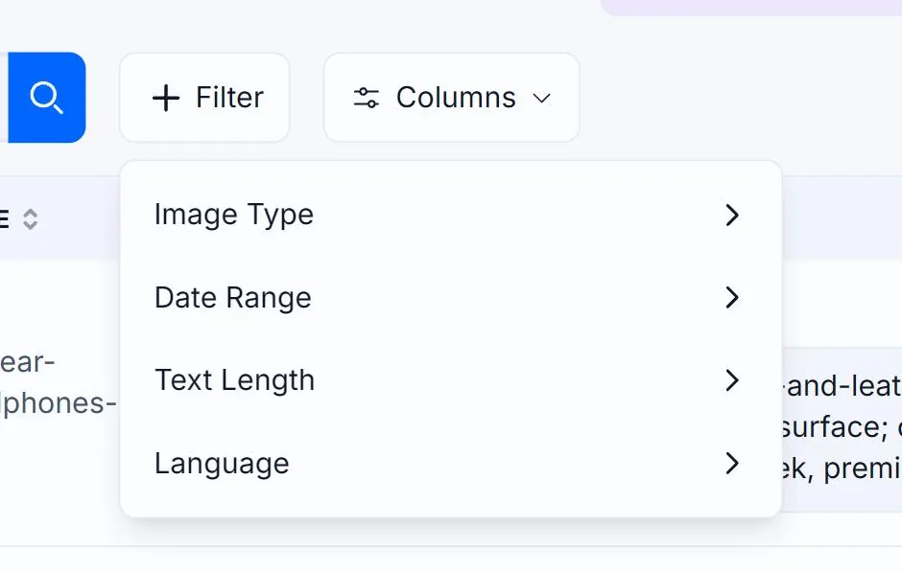Viewport: 902px width, 571px height.
Task: Click the blue search magnifier button
Action: click(47, 97)
